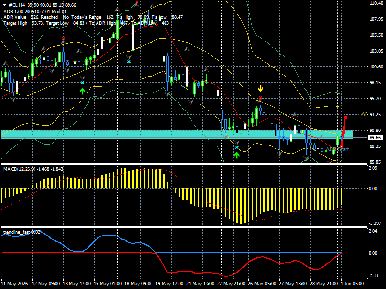Select the cyan X marker near 18 May 09:00
The width and height of the screenshot is (386, 289).
click(x=129, y=62)
